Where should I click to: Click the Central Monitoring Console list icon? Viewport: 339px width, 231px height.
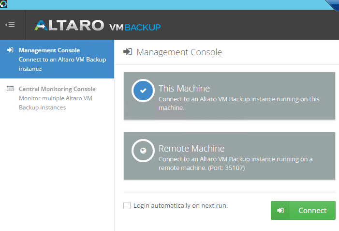tap(10, 89)
